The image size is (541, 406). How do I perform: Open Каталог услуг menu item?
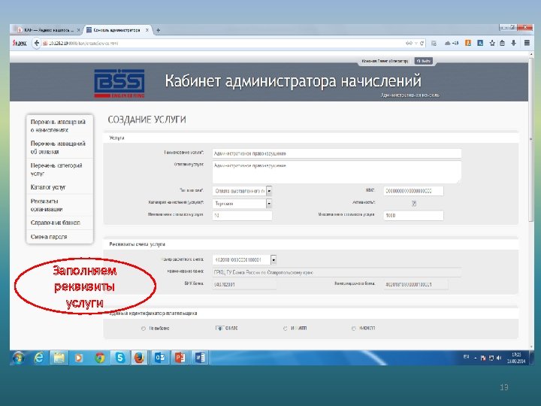pos(59,187)
